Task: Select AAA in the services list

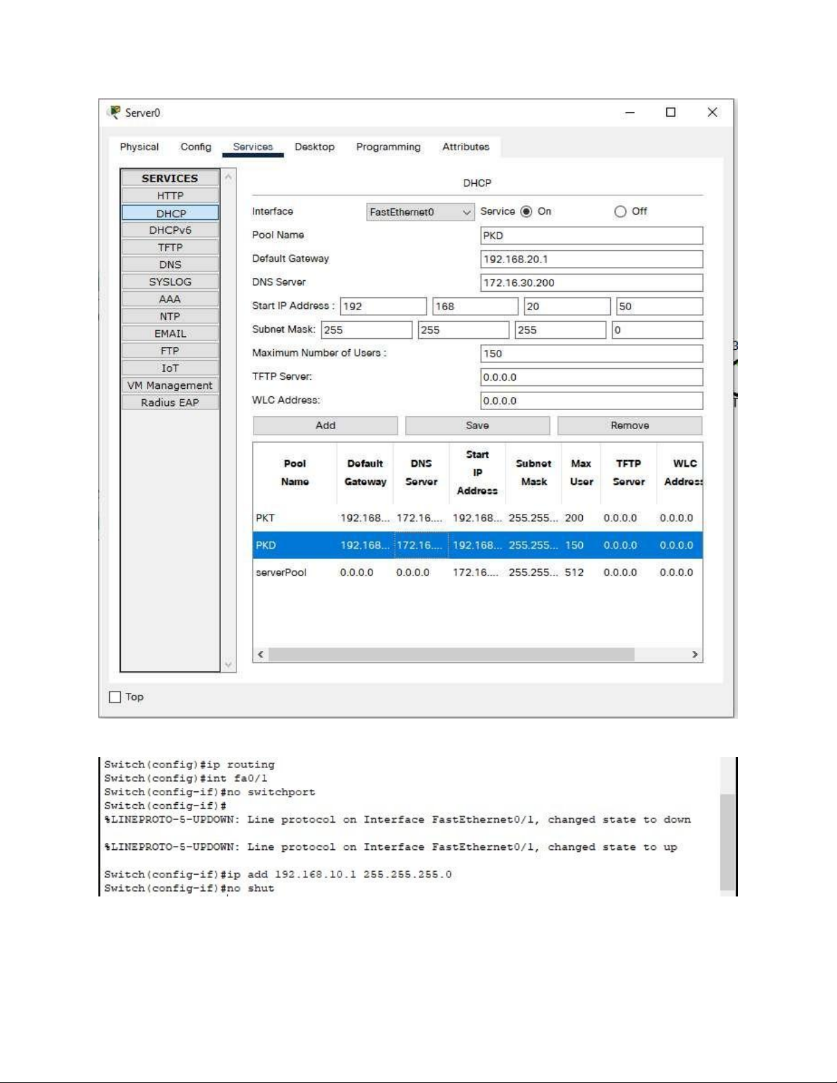Action: point(170,299)
